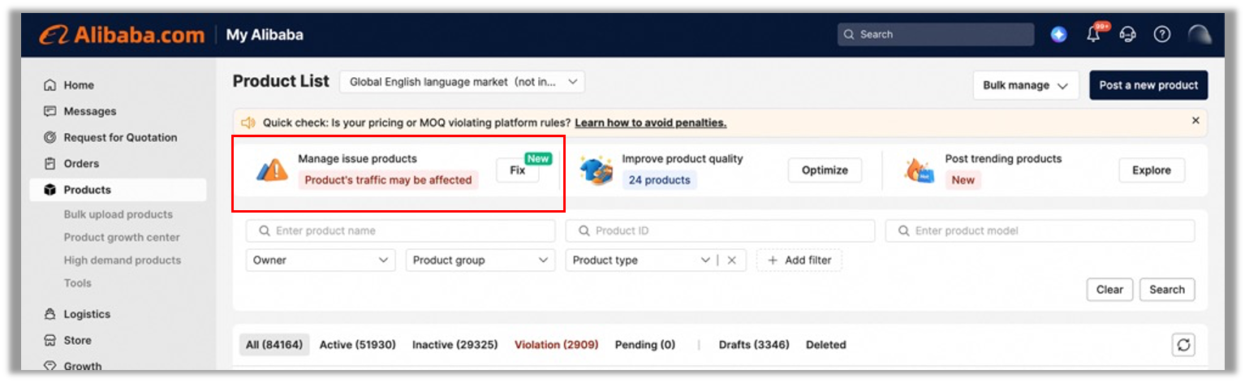
Task: Click the Home house icon in sidebar
Action: pyautogui.click(x=50, y=85)
